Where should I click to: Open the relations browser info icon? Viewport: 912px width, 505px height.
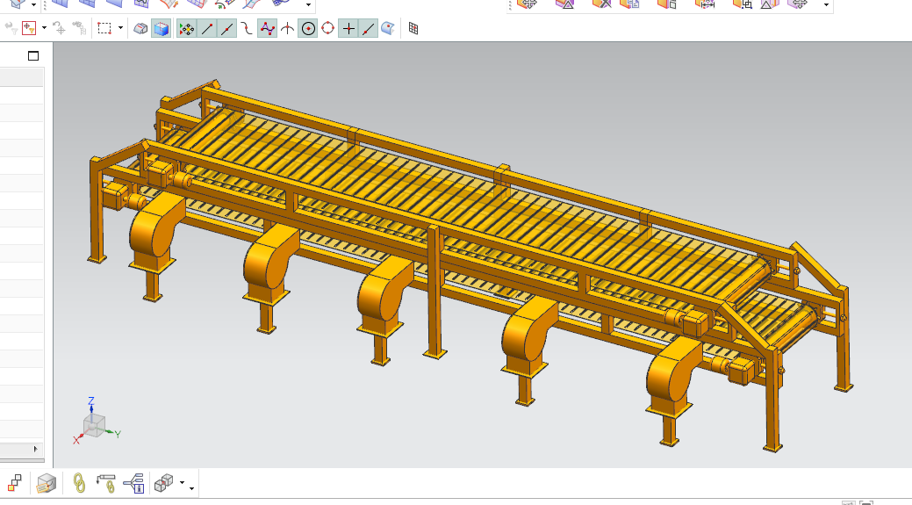coord(133,483)
